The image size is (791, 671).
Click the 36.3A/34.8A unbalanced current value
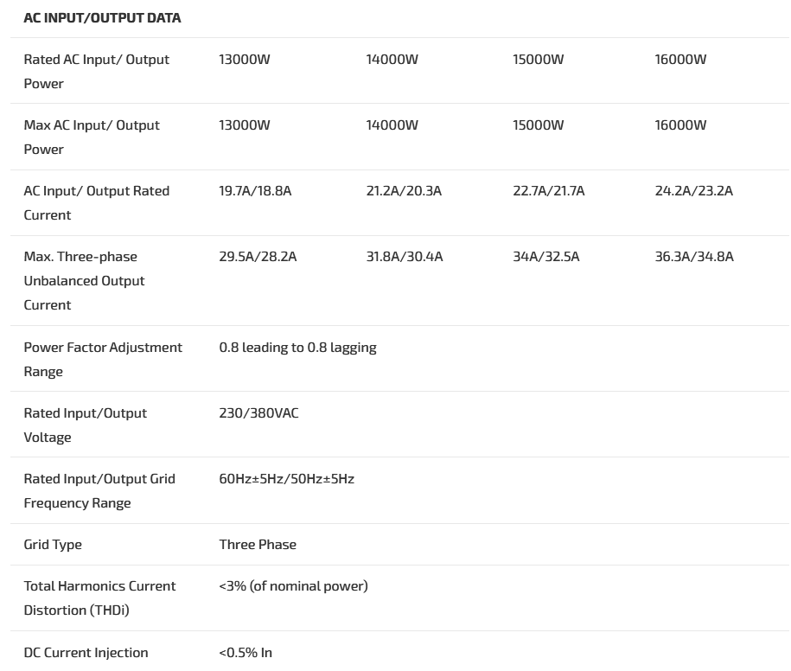tap(694, 257)
